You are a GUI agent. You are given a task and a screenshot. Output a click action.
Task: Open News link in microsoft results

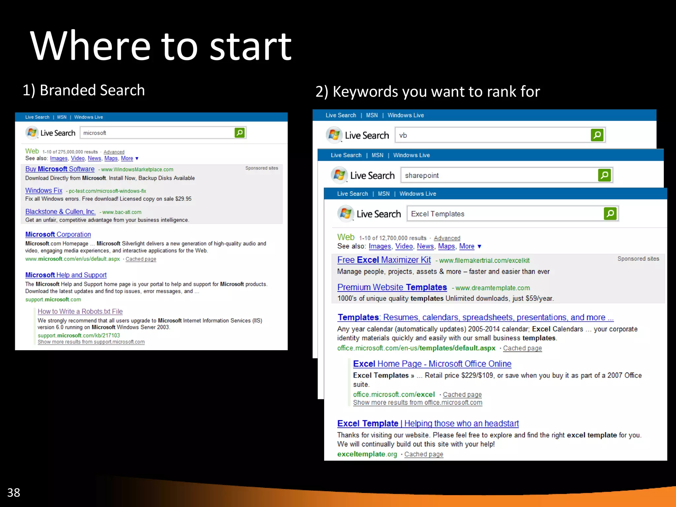94,158
